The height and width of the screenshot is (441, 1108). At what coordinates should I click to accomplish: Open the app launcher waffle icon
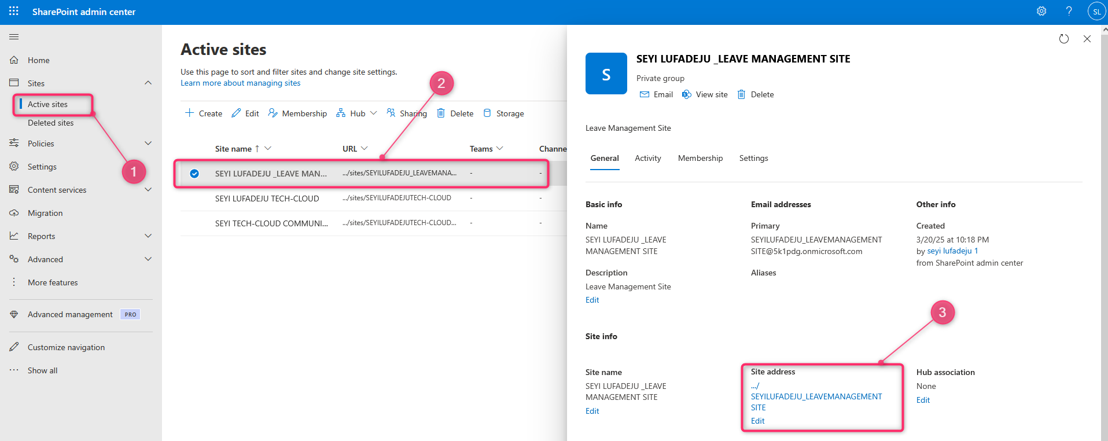click(x=14, y=11)
